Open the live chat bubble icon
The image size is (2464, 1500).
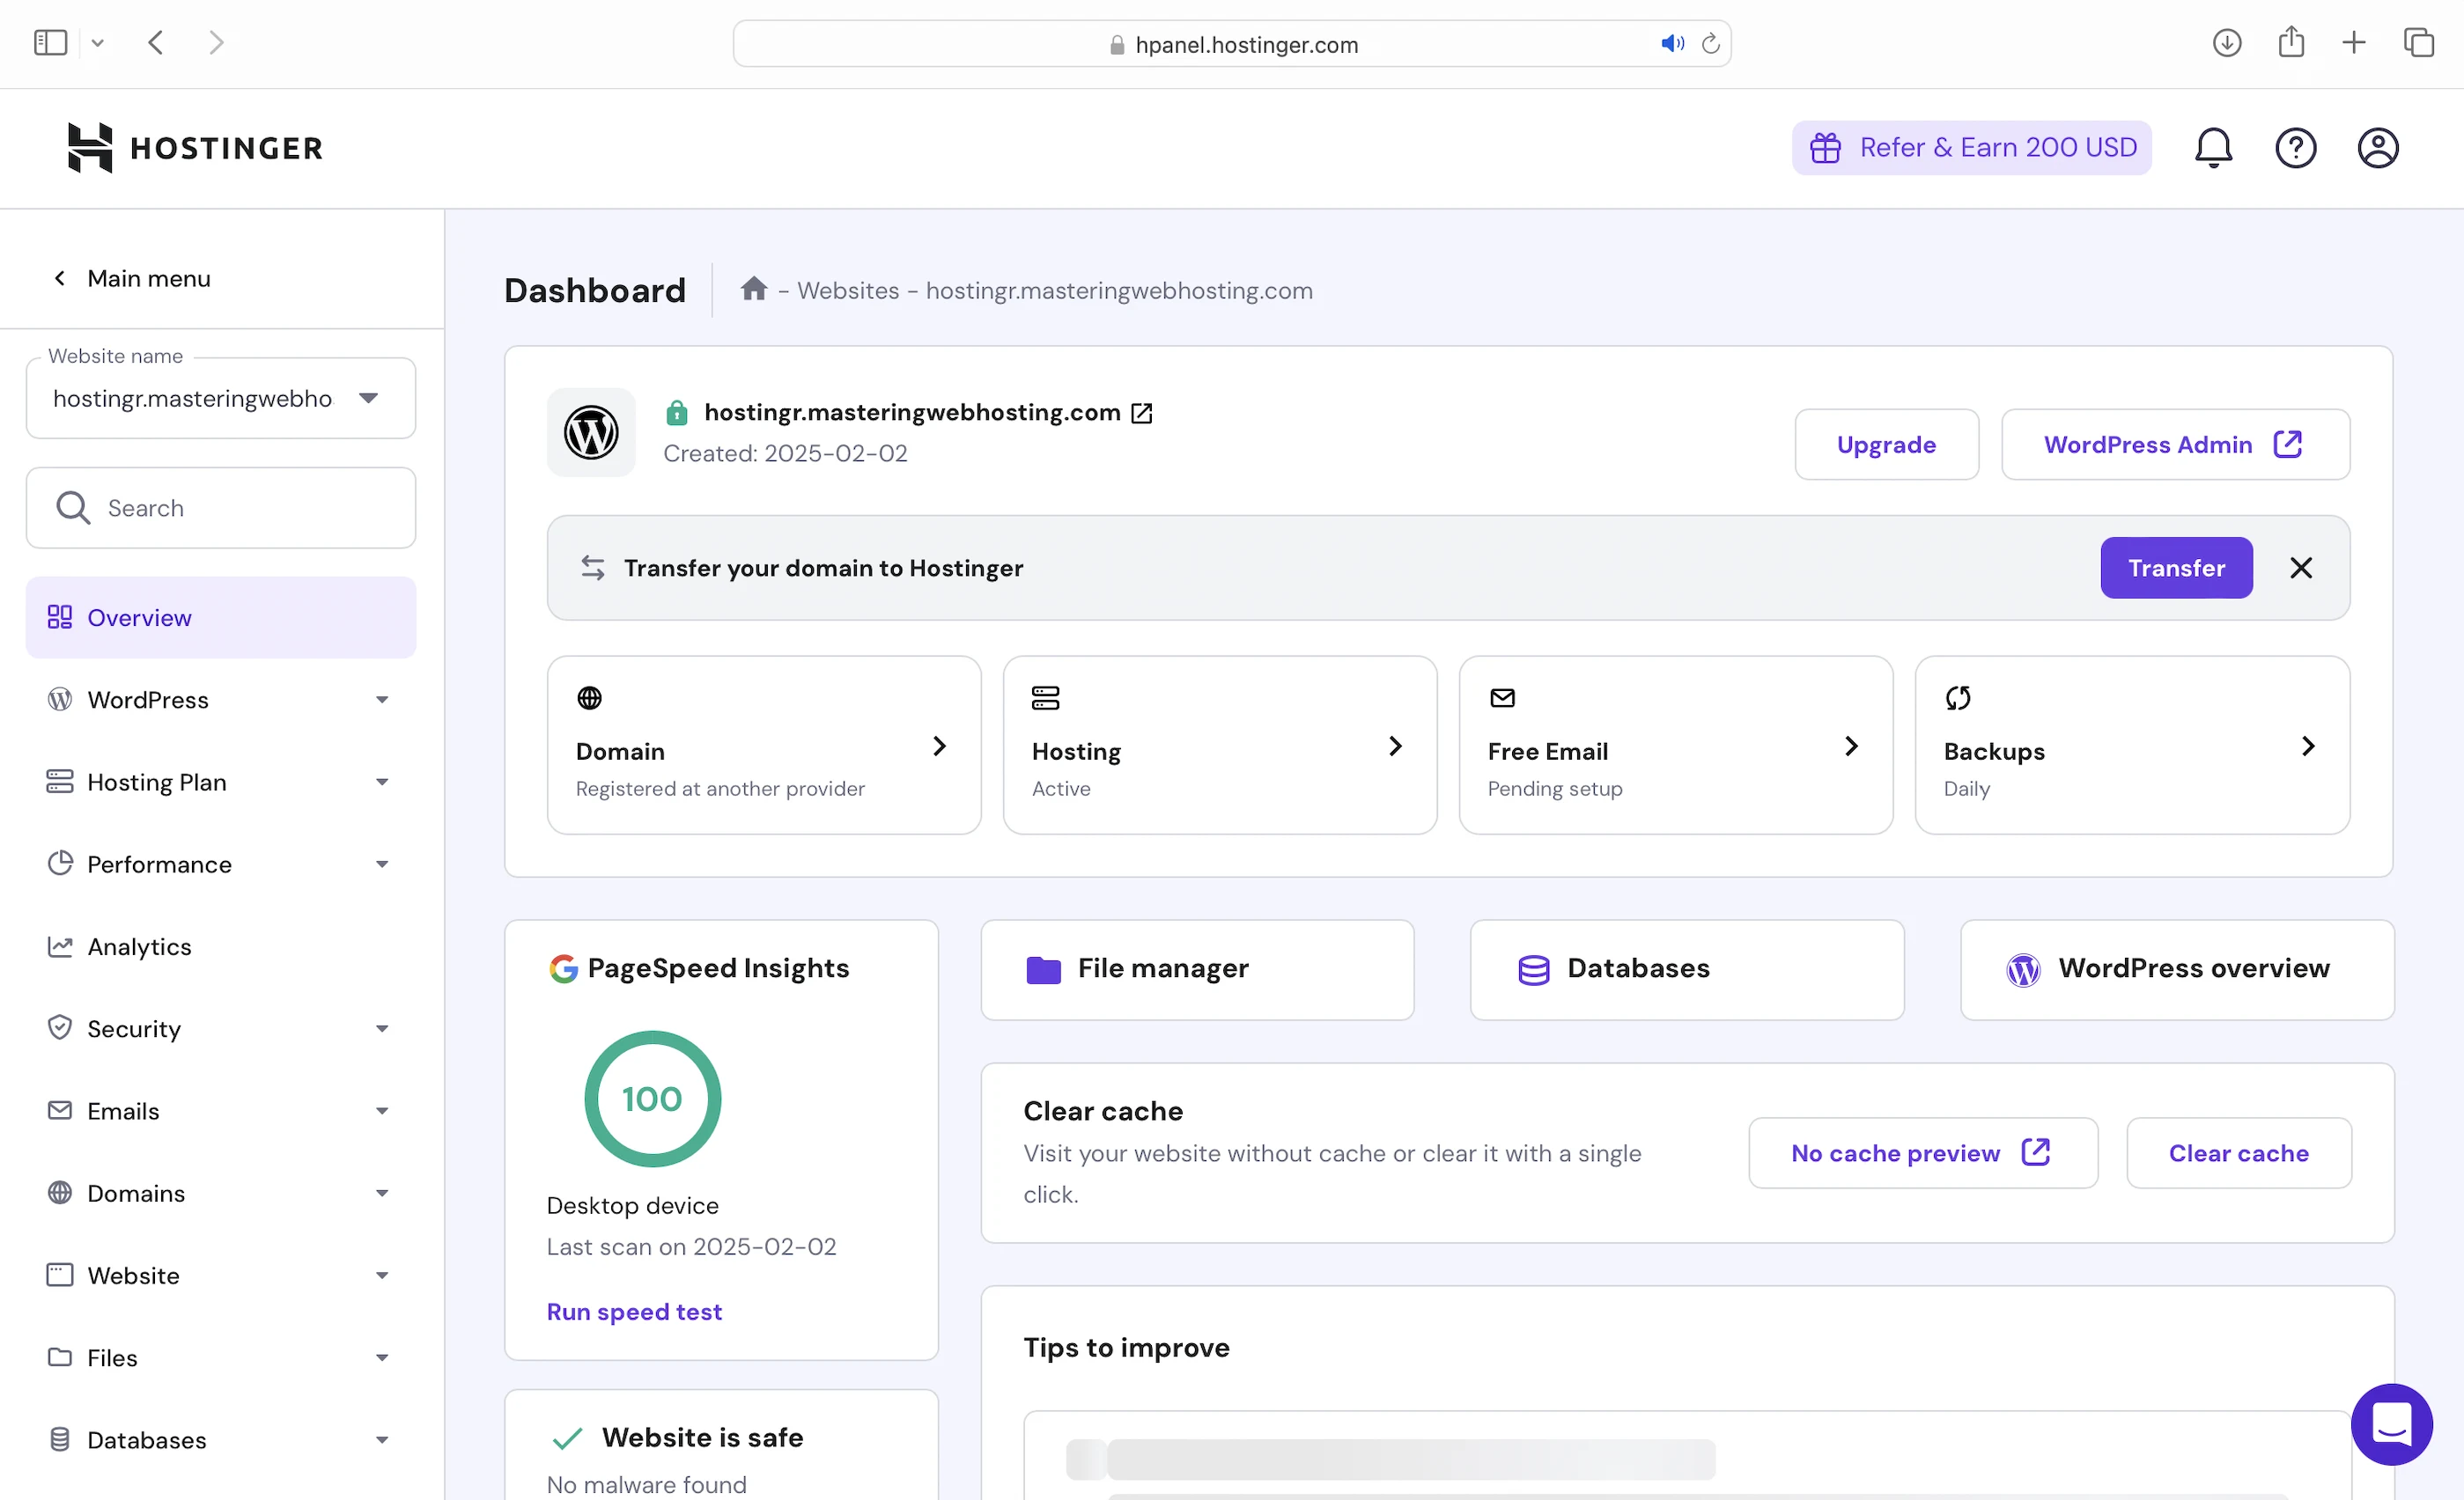tap(2391, 1423)
